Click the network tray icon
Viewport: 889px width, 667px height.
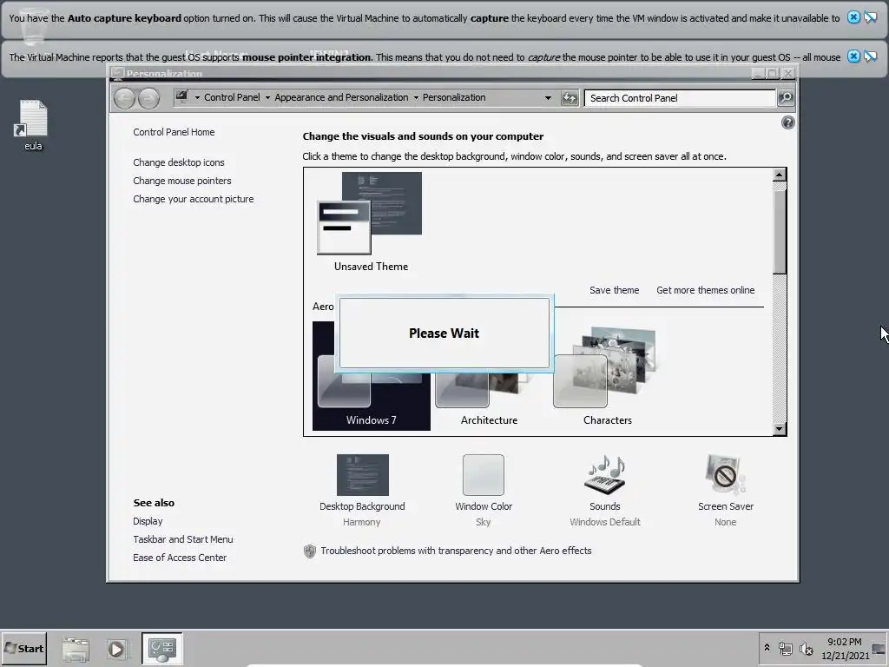pos(785,648)
